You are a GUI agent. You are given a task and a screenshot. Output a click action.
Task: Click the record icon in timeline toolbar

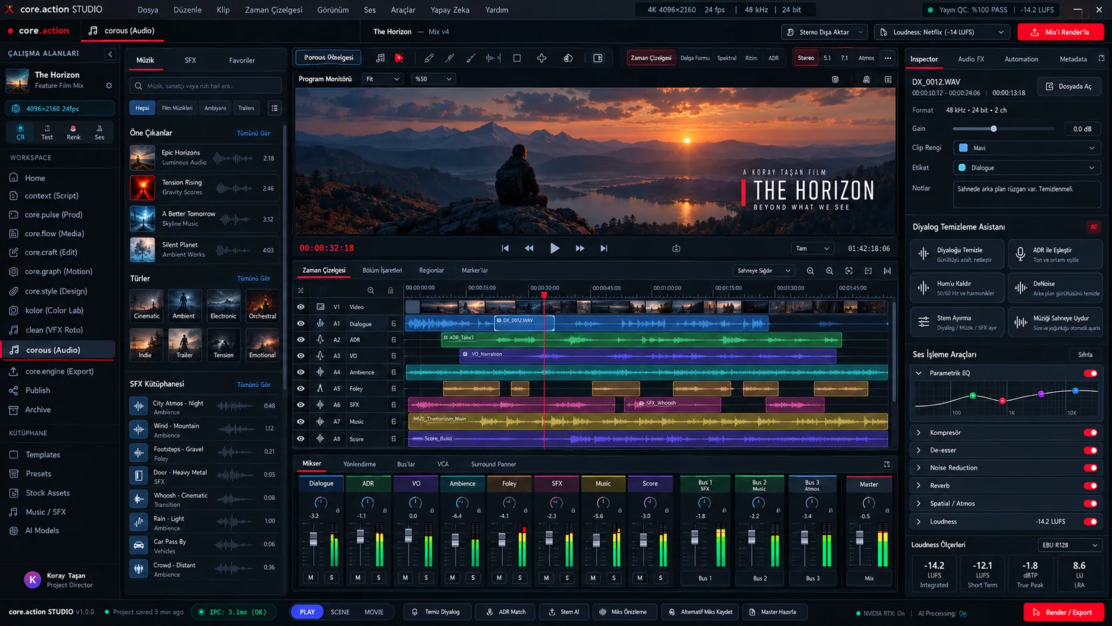pyautogui.click(x=399, y=58)
